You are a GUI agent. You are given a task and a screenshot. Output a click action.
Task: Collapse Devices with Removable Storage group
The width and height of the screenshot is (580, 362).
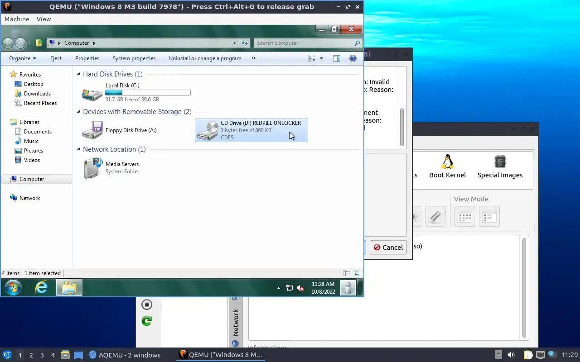78,112
